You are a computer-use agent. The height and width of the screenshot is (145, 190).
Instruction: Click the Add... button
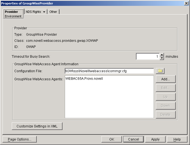point(166,79)
